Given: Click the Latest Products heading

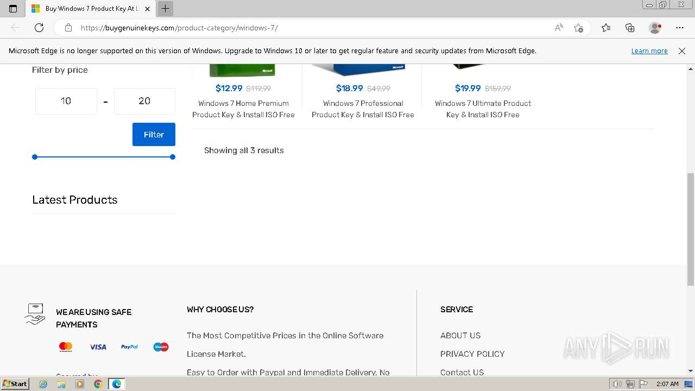Looking at the screenshot, I should tap(75, 200).
